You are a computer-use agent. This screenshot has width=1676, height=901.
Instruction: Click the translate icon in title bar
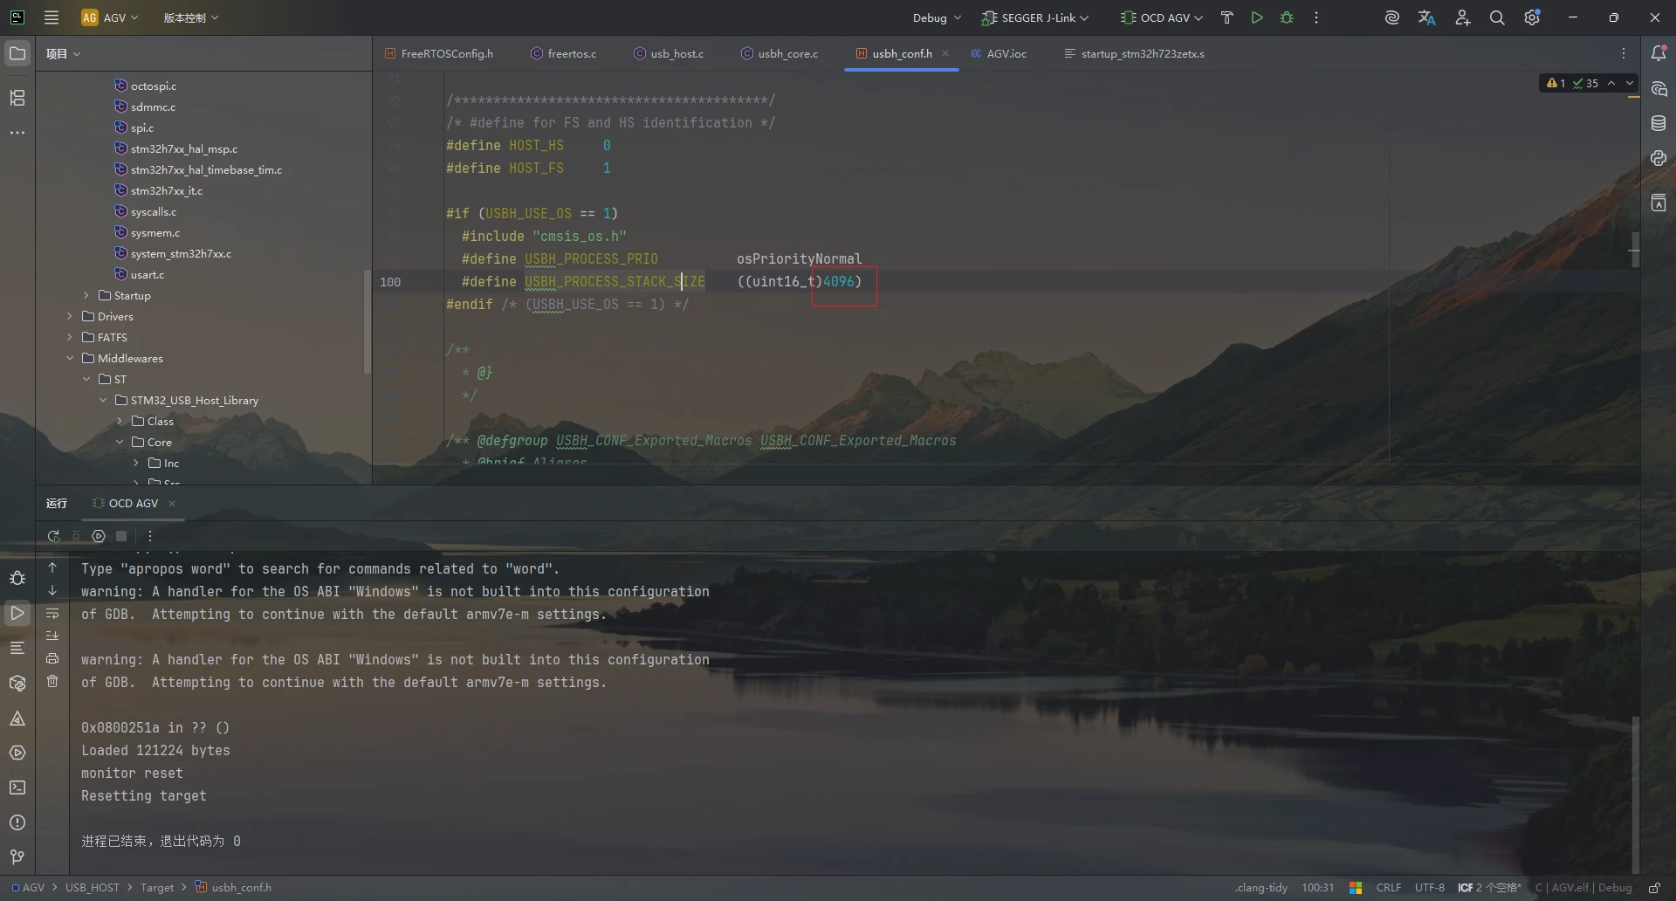pyautogui.click(x=1427, y=17)
